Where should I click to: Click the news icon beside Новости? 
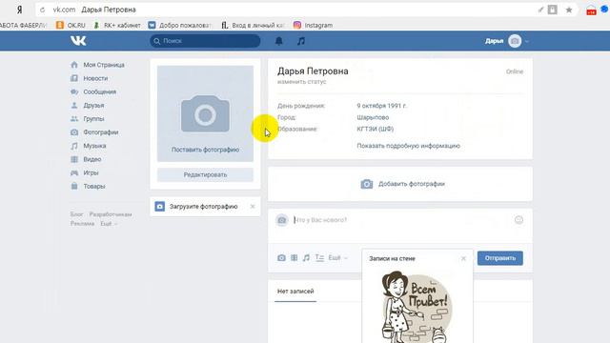[74, 78]
